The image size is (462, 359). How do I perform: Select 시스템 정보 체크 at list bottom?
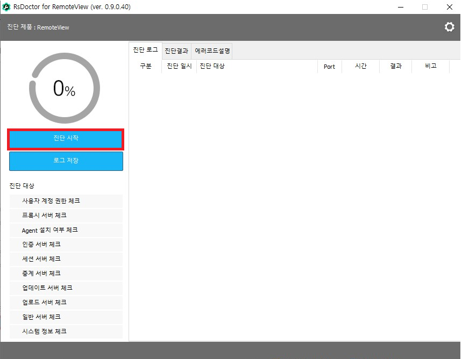[x=44, y=332]
